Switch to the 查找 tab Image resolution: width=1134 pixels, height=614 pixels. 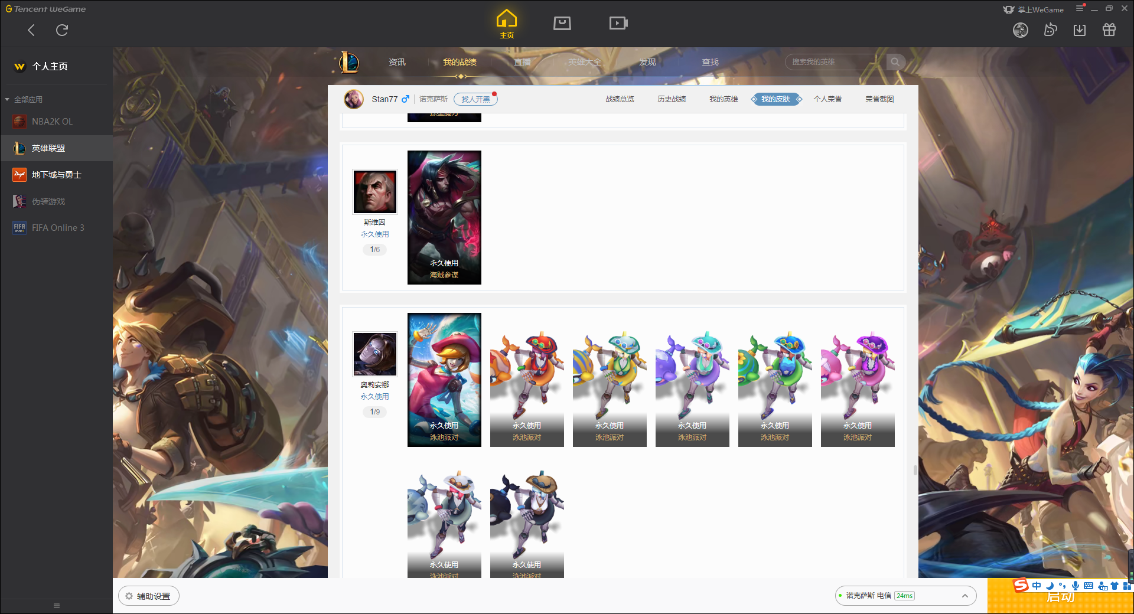pos(710,62)
